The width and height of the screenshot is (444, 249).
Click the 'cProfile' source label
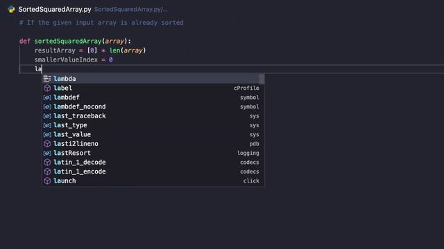tap(246, 88)
